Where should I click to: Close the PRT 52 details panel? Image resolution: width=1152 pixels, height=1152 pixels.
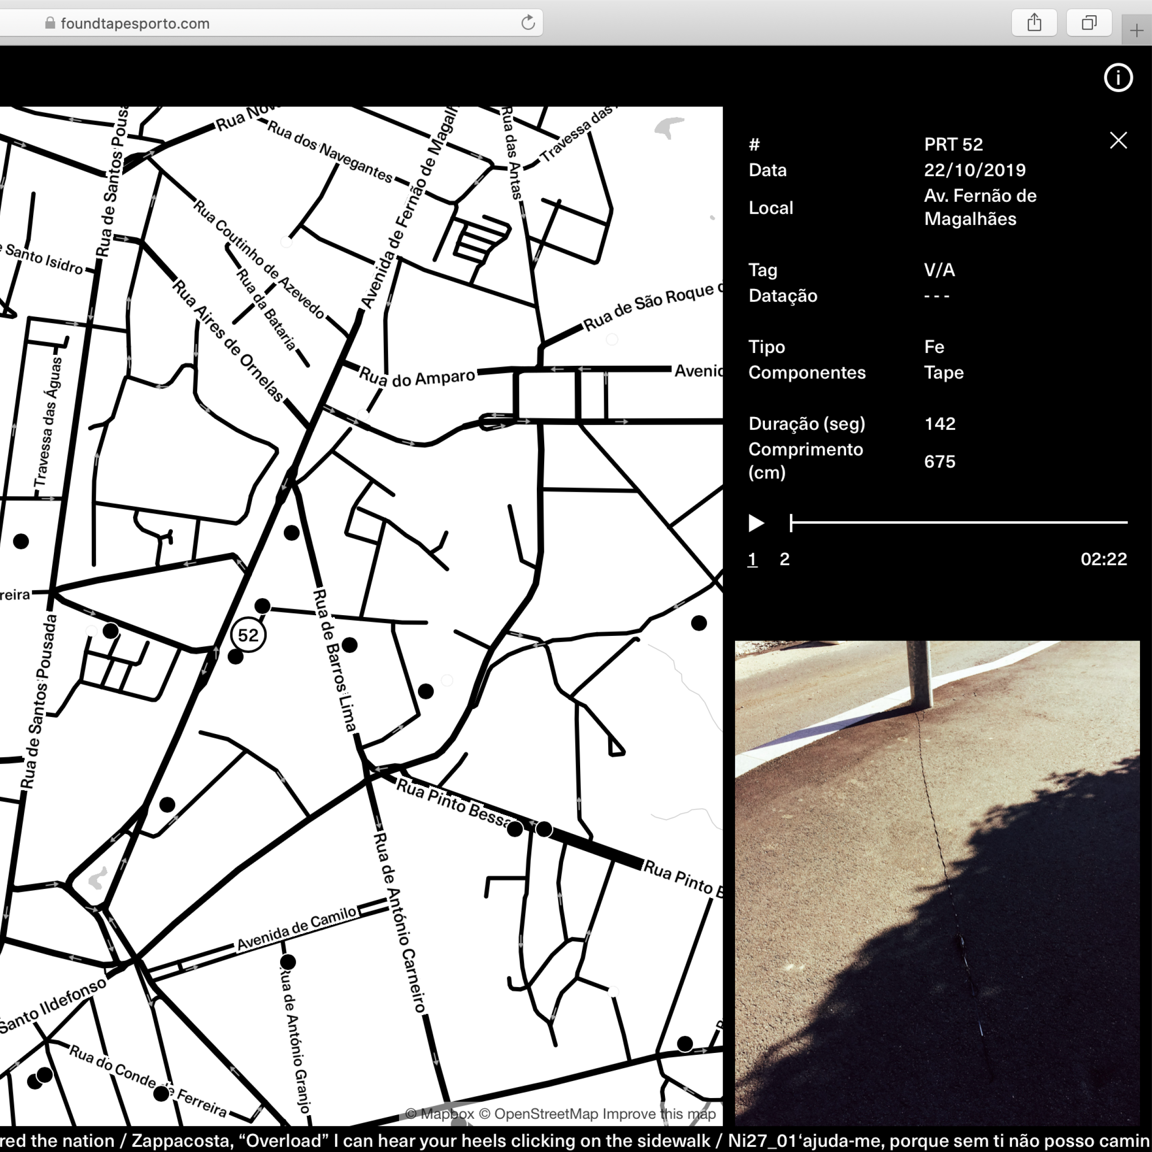(x=1118, y=141)
